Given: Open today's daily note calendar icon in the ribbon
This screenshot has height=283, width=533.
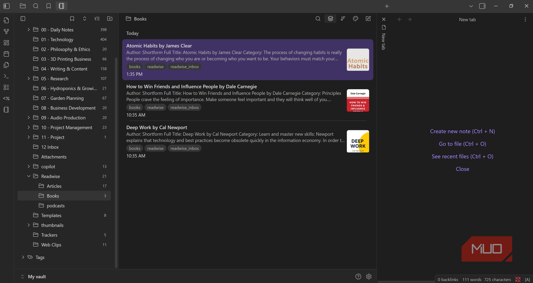Looking at the screenshot, I should (6, 54).
